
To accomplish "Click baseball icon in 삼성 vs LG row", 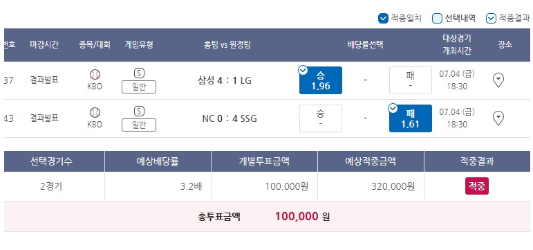I will click(x=95, y=74).
